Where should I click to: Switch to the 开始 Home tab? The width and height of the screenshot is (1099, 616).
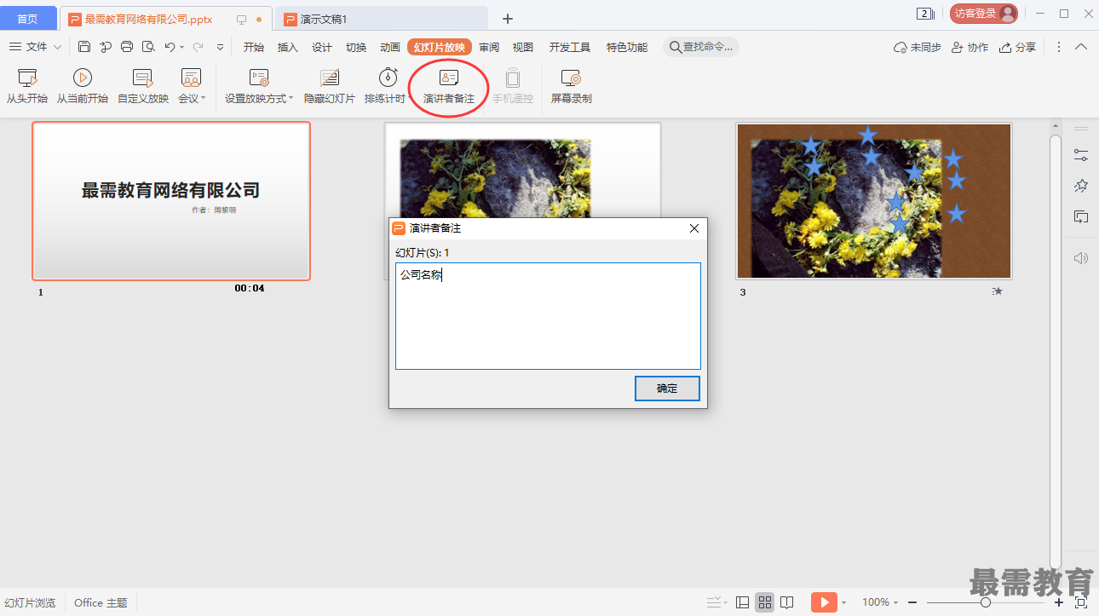[254, 47]
